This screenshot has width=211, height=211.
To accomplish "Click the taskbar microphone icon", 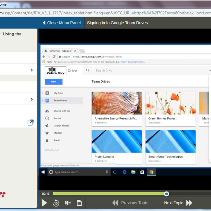I will [x=107, y=172].
